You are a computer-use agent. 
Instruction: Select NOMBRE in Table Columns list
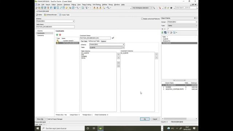pos(84,56)
